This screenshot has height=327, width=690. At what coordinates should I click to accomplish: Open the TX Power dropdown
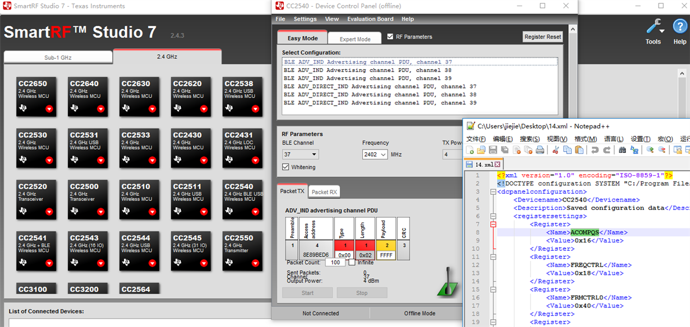point(453,155)
